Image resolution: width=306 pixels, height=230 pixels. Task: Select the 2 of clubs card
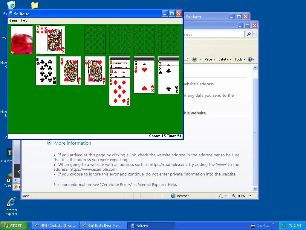pos(169,80)
